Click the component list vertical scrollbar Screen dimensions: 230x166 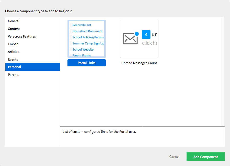pyautogui.click(x=223, y=72)
